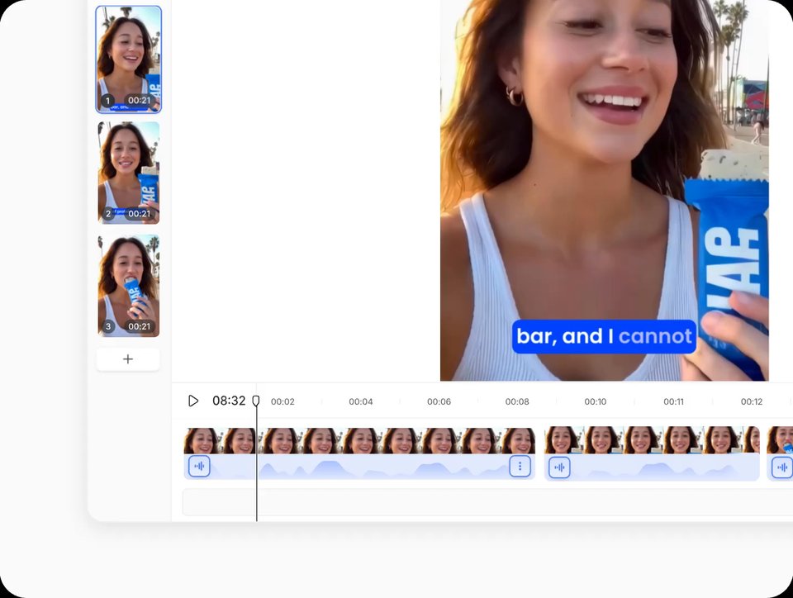Click the 00:12 mark on the timeline ruler
The image size is (793, 598).
tap(751, 401)
